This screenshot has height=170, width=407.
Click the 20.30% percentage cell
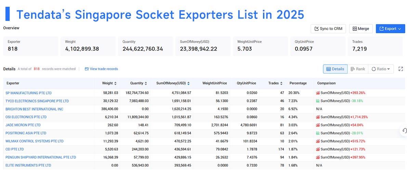(x=294, y=93)
